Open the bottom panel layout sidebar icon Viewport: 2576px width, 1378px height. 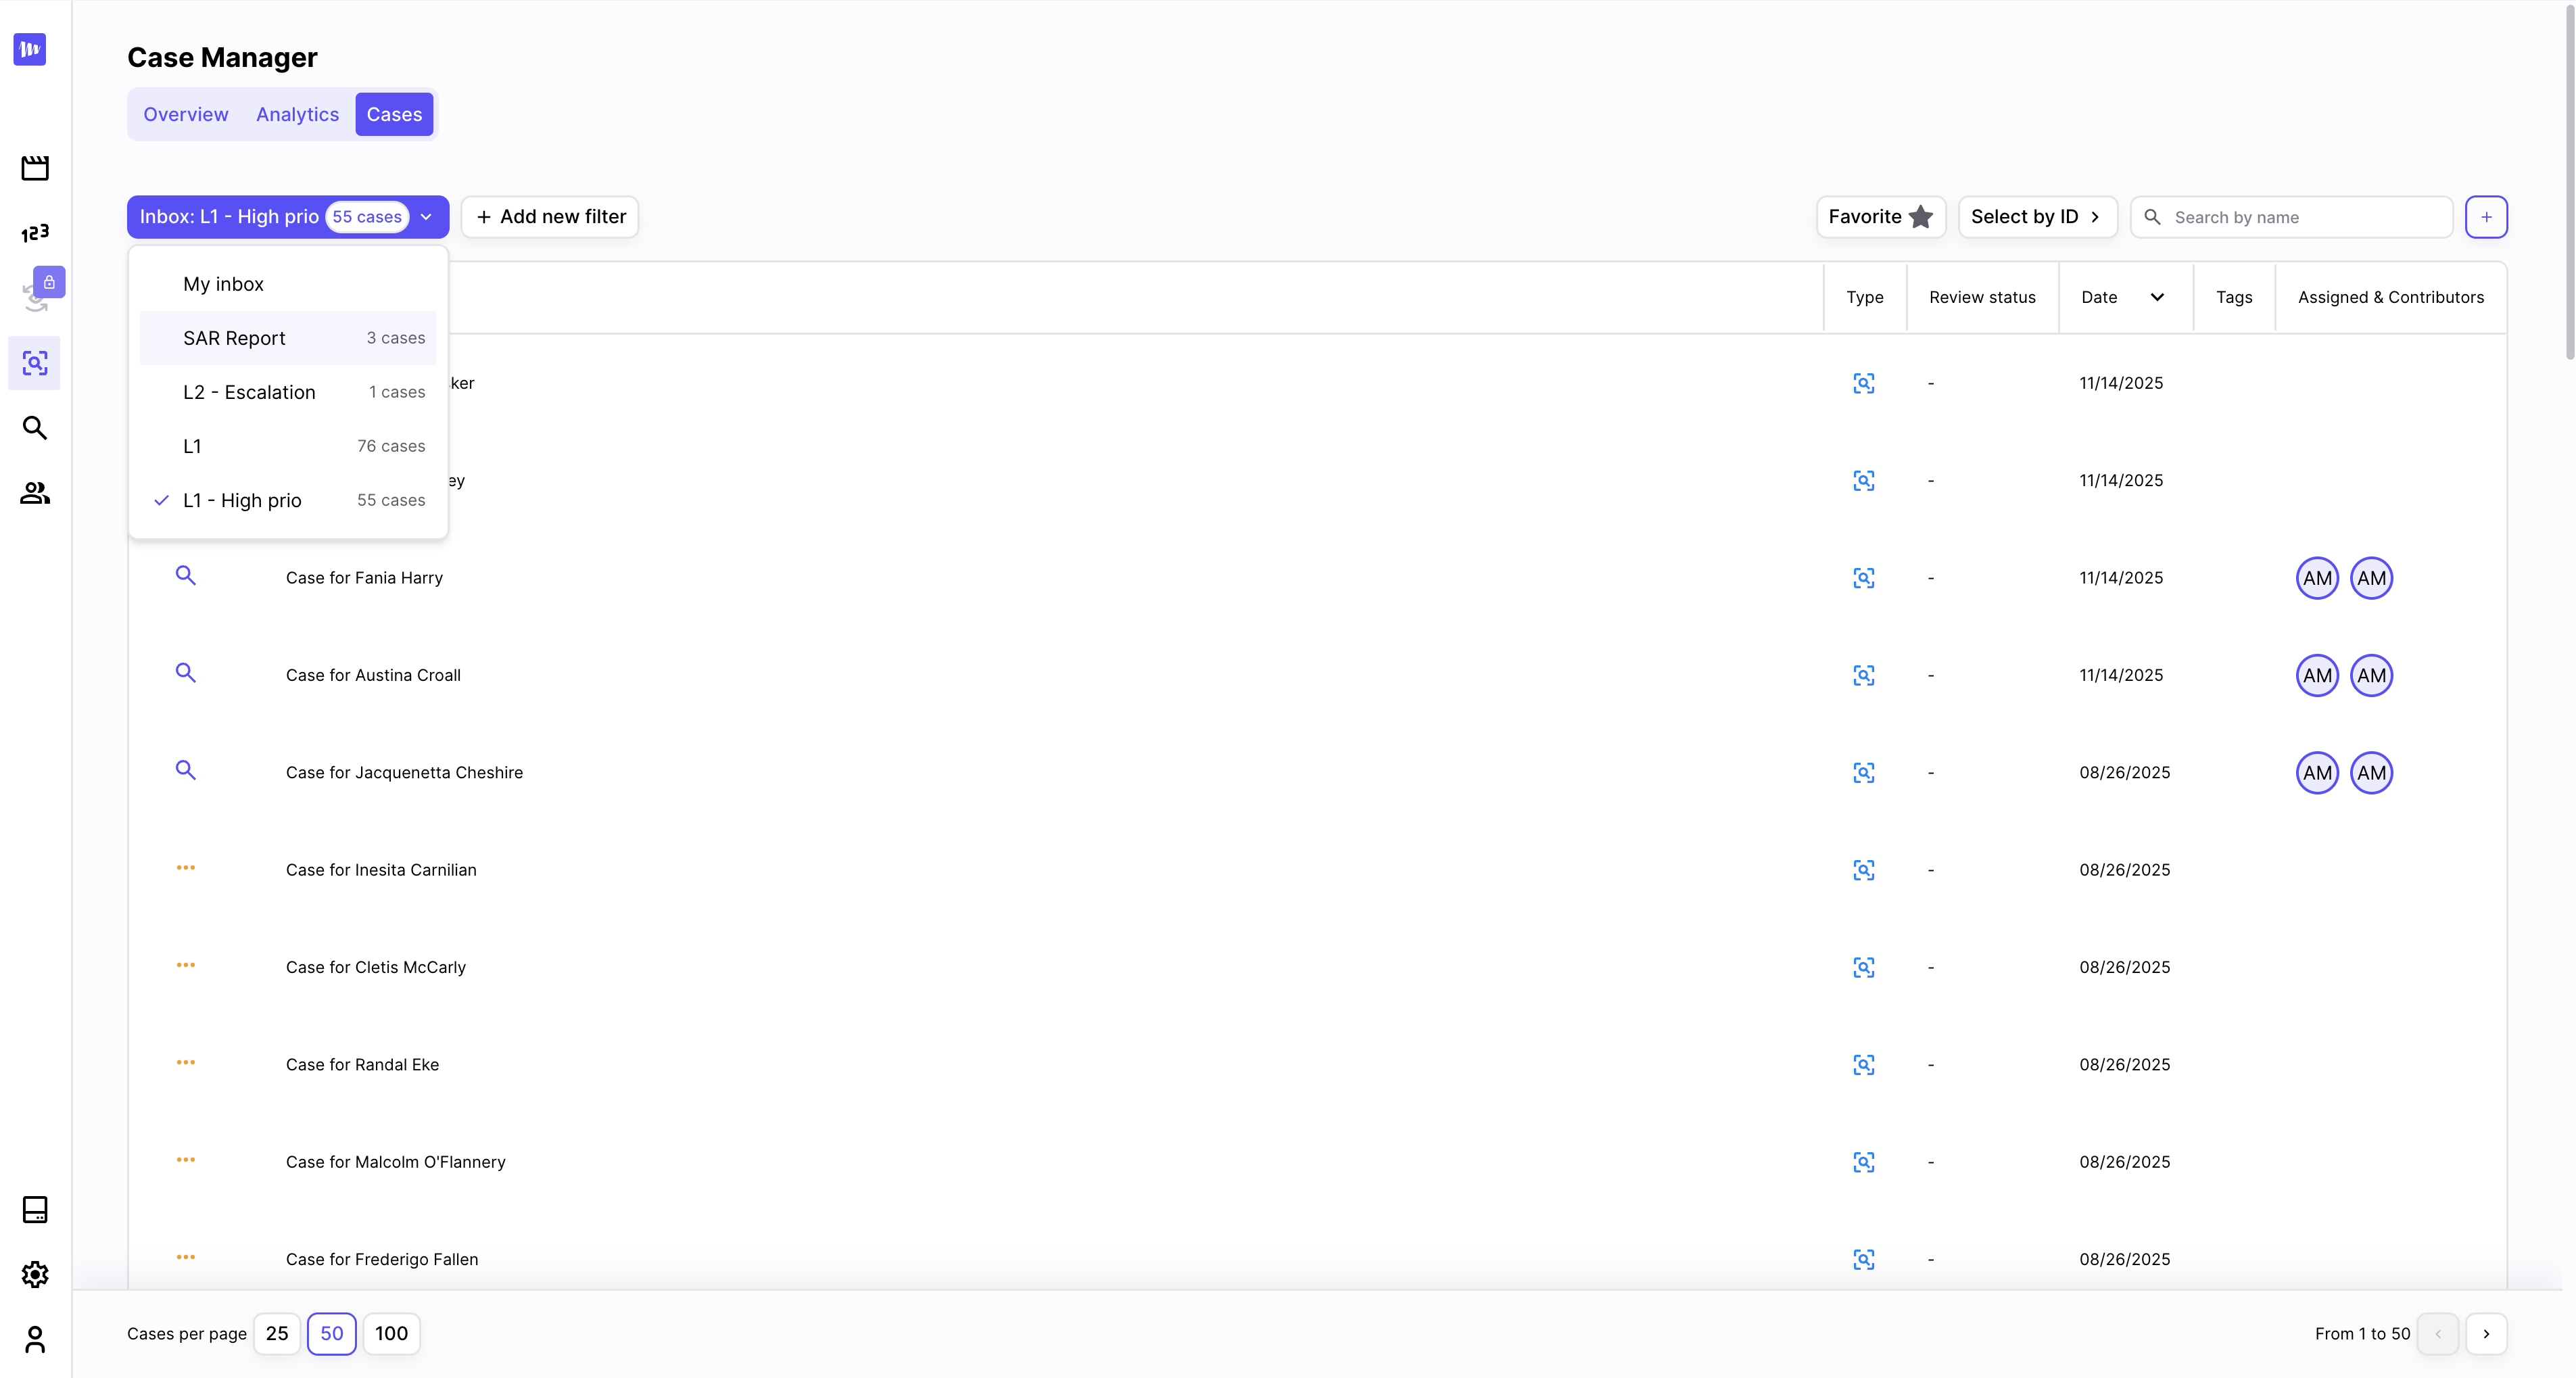(x=35, y=1209)
